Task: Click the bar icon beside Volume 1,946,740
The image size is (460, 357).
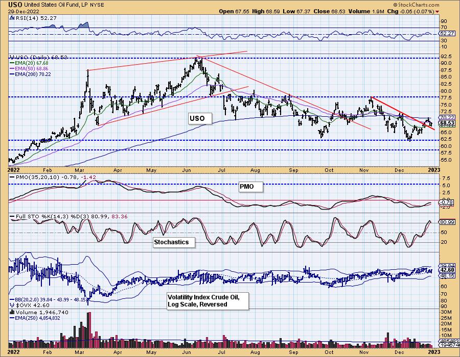Action: 12,312
